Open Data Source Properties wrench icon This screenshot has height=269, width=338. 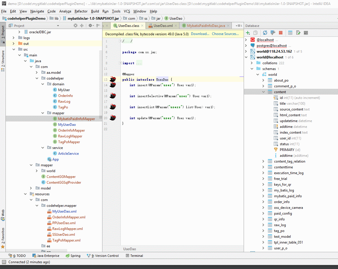[x=273, y=33]
